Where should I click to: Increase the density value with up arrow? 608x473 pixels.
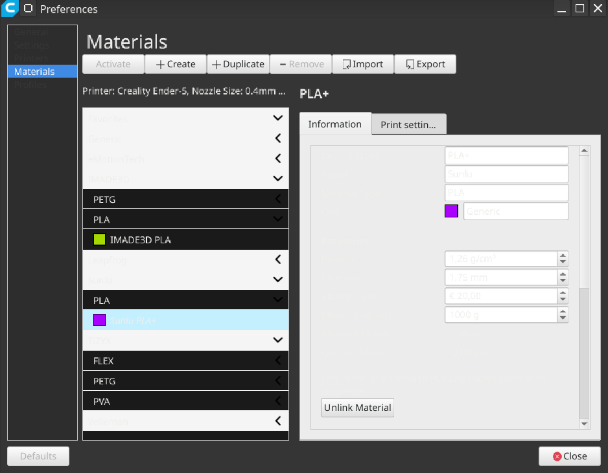563,255
